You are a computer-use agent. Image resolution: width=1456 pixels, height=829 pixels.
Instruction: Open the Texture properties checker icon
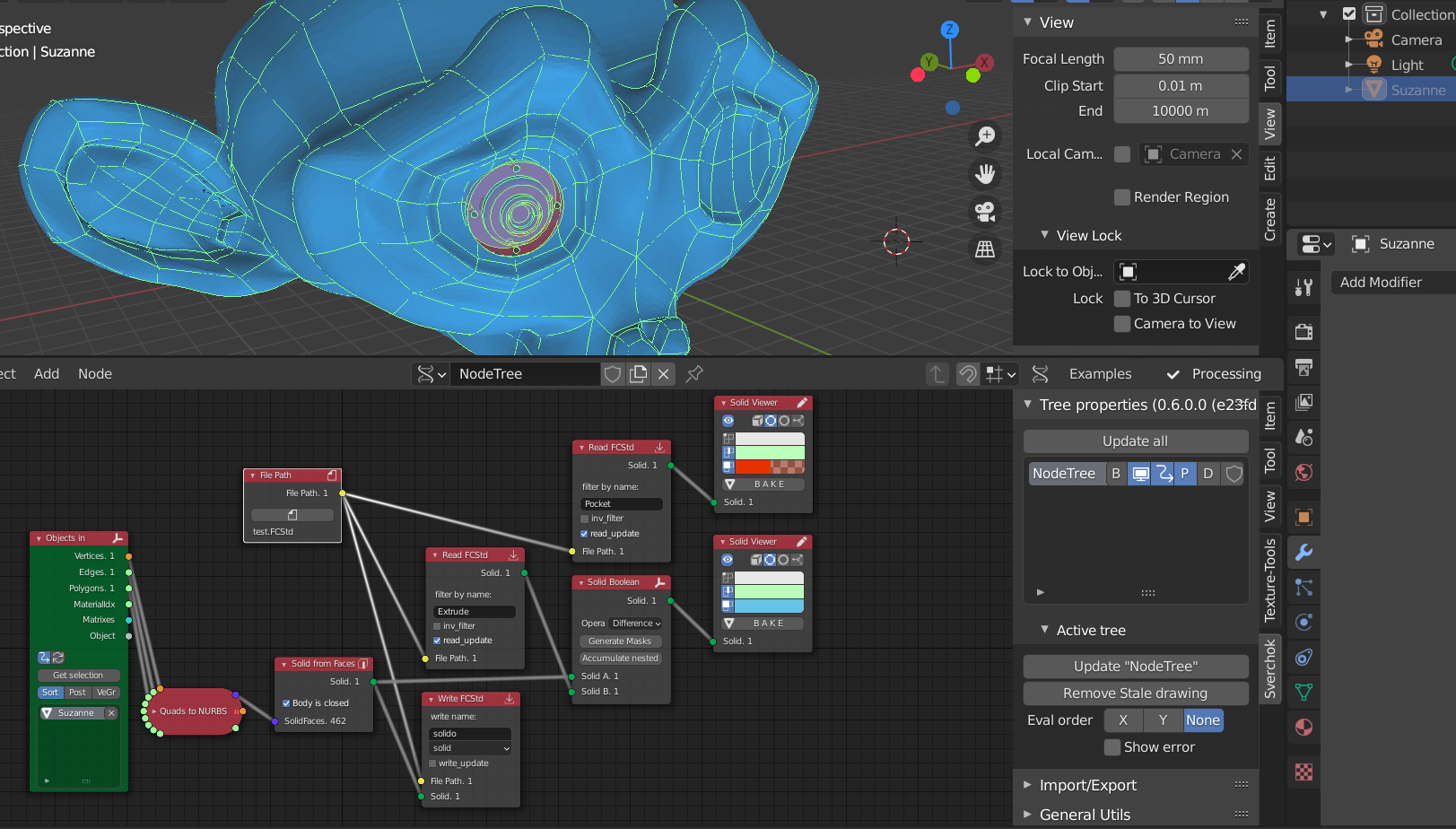coord(1303,772)
